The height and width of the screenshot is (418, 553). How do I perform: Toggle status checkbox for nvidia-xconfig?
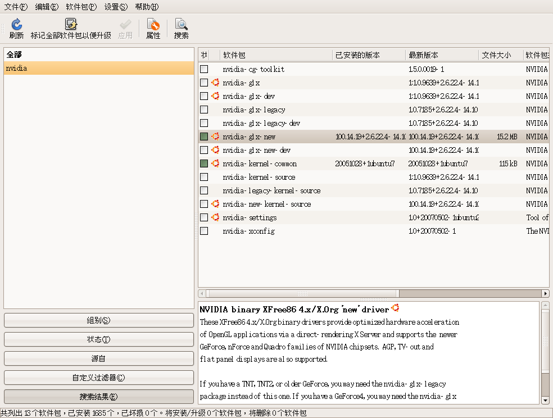coord(204,231)
